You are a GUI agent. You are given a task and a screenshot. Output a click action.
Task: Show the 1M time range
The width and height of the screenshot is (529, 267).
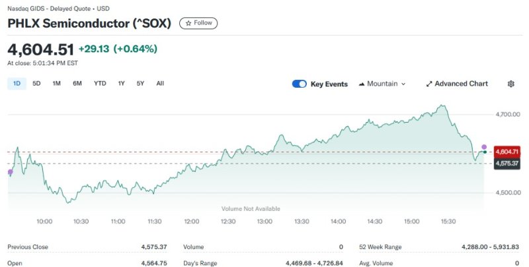pyautogui.click(x=57, y=83)
